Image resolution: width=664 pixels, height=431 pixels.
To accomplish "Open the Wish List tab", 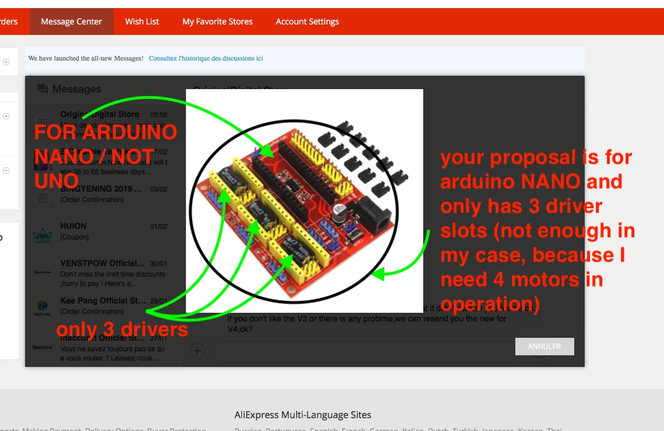I will pyautogui.click(x=142, y=22).
